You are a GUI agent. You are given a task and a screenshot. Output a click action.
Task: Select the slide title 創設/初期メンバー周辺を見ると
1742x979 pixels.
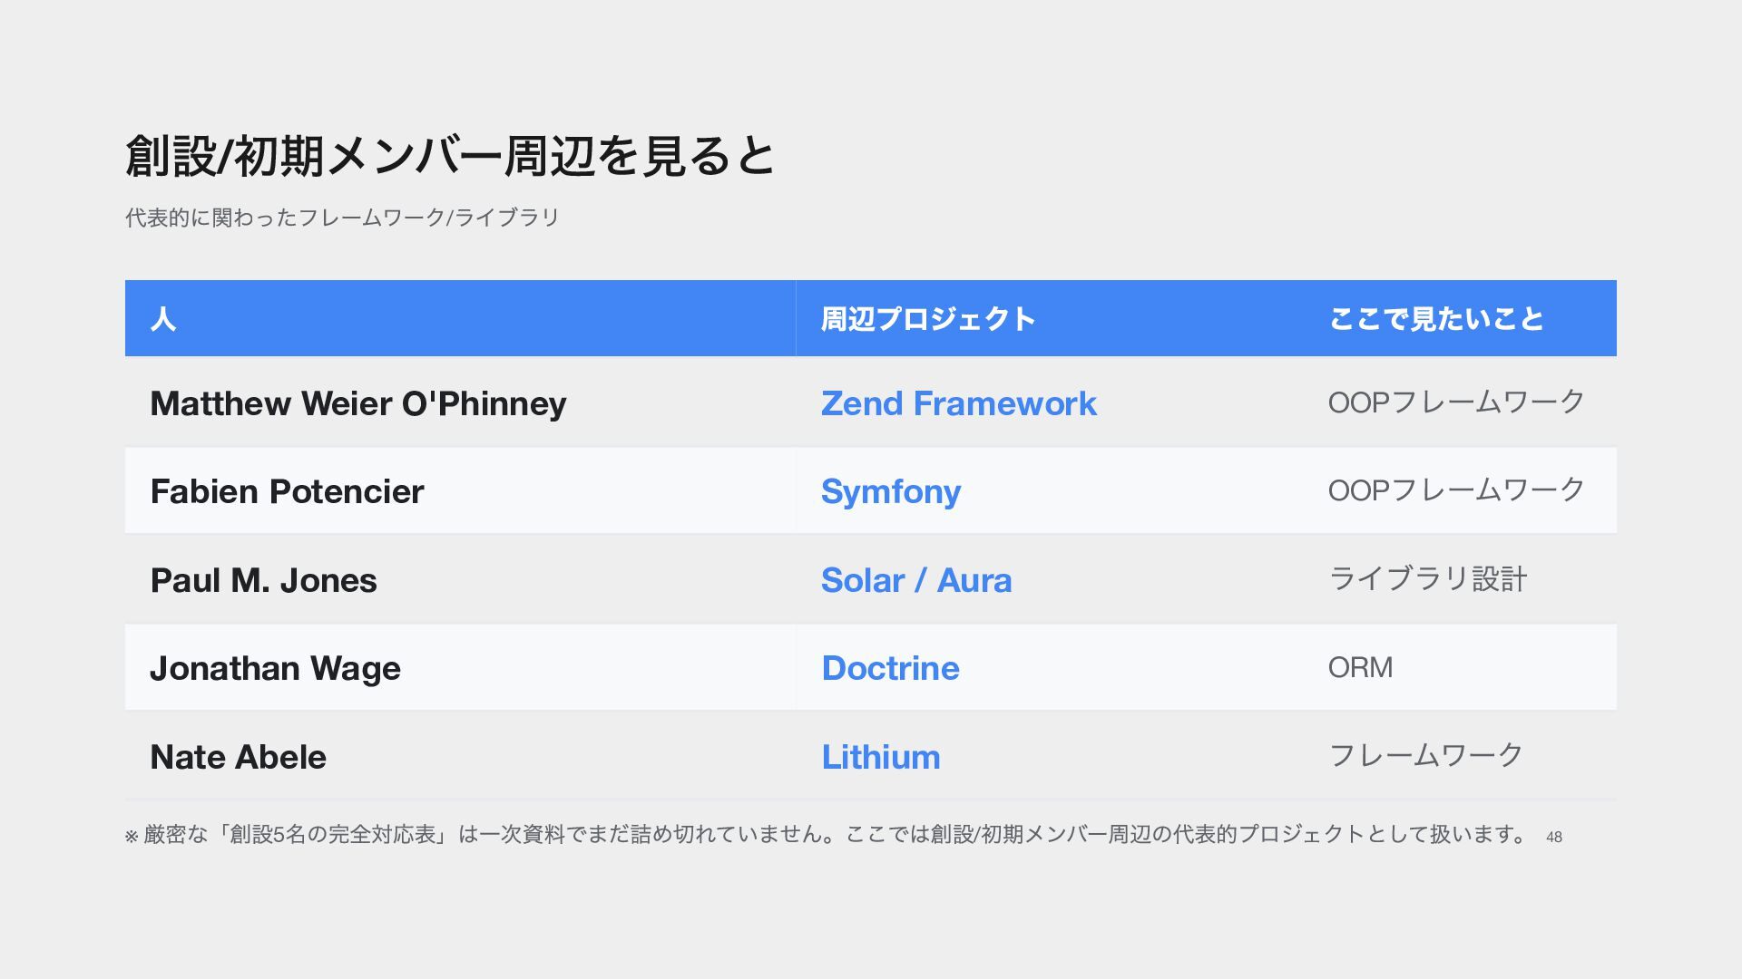pyautogui.click(x=450, y=155)
